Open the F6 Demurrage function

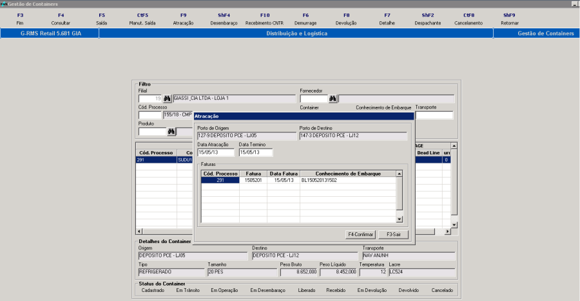coord(305,19)
